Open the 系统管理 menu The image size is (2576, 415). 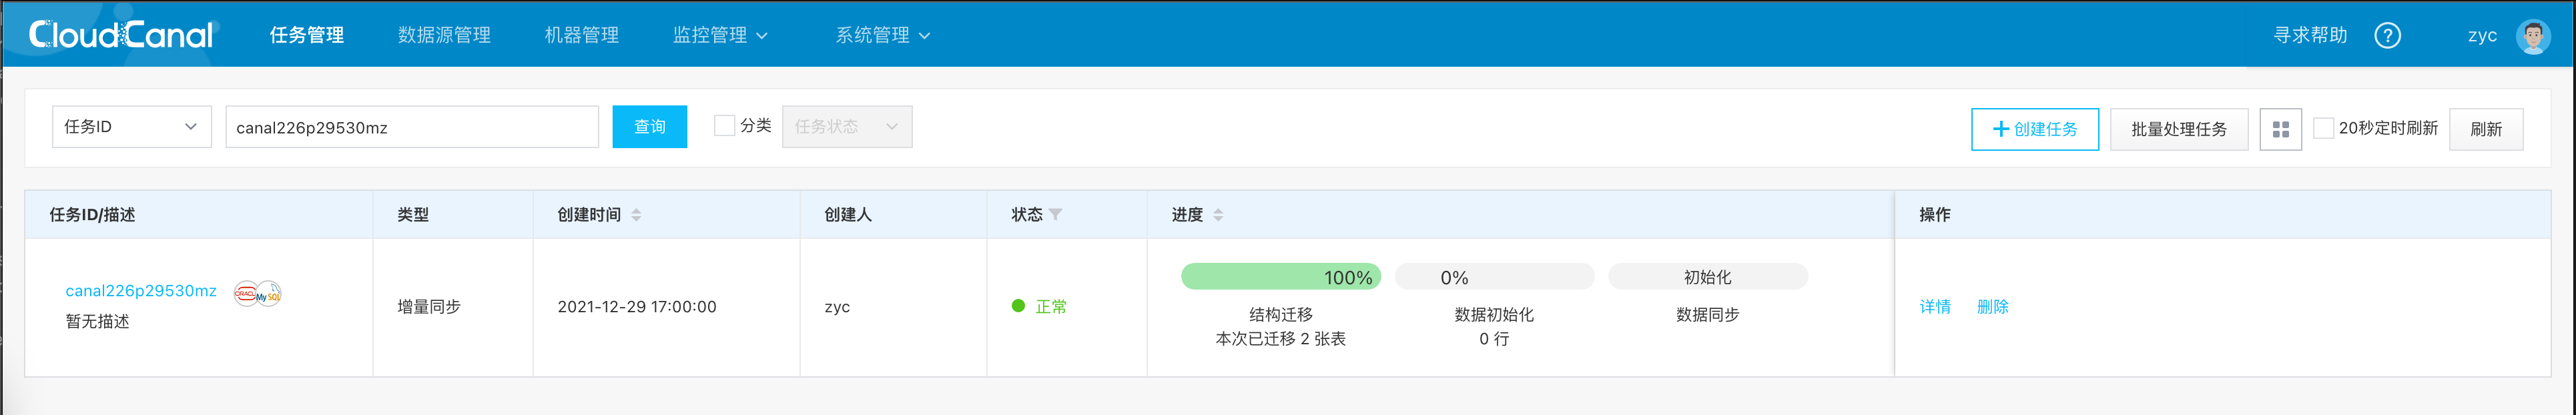(x=882, y=36)
